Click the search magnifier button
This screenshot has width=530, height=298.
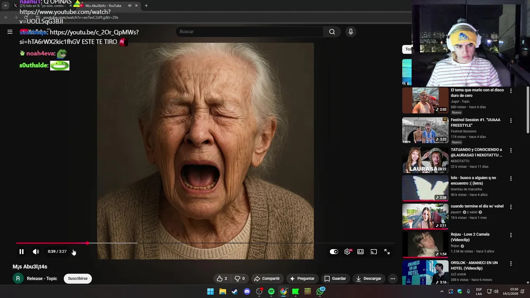(332, 32)
